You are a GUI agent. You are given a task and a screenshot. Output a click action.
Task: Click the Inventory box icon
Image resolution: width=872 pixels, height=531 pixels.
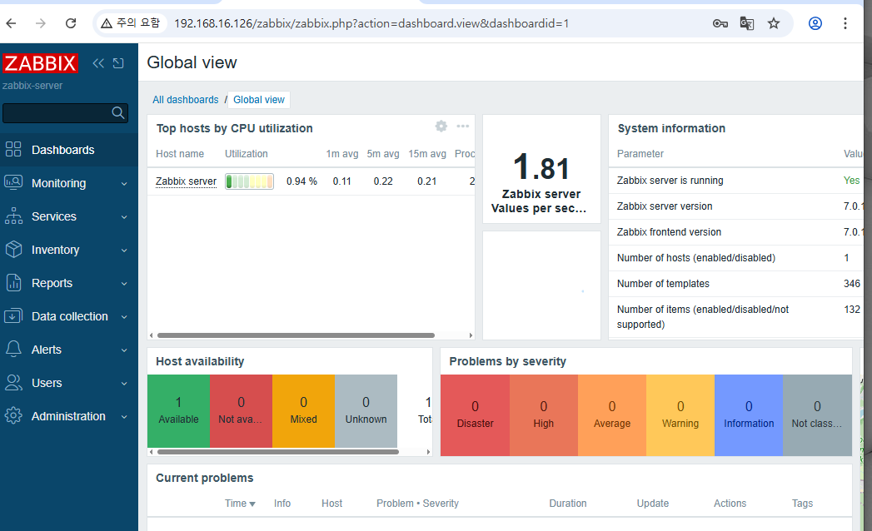tap(13, 250)
